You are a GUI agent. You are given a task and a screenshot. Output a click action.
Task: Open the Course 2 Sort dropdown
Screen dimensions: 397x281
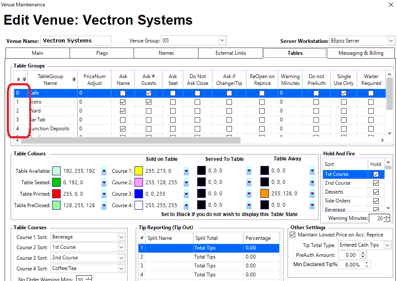[x=121, y=247]
